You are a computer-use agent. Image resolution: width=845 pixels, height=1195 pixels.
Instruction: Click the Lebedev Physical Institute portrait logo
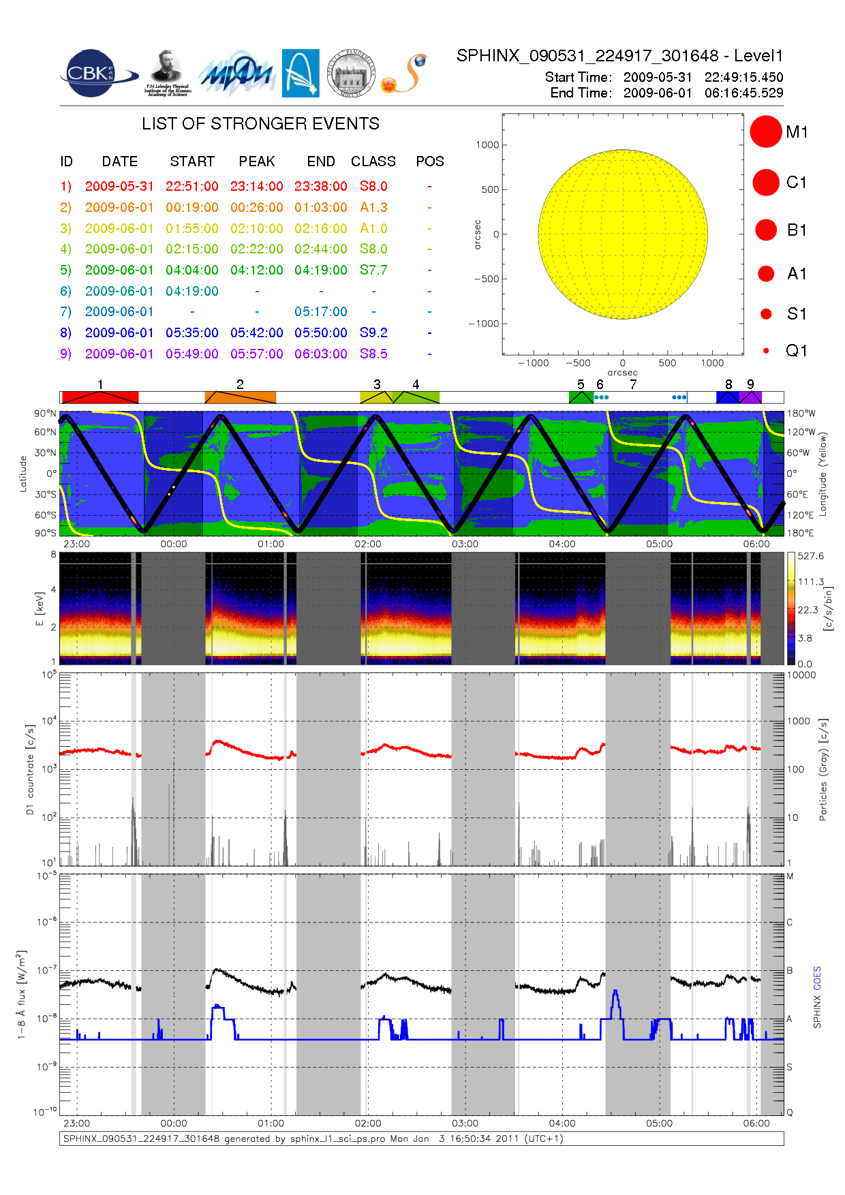(x=167, y=74)
